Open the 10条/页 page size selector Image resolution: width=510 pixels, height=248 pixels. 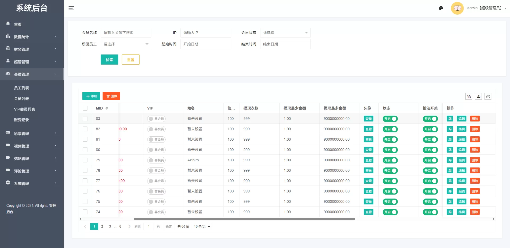tap(201, 226)
